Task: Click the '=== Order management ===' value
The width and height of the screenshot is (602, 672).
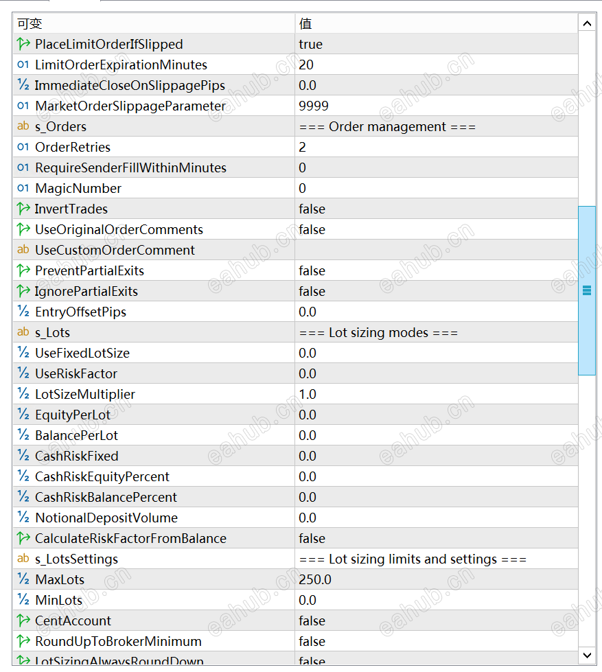Action: pyautogui.click(x=387, y=127)
